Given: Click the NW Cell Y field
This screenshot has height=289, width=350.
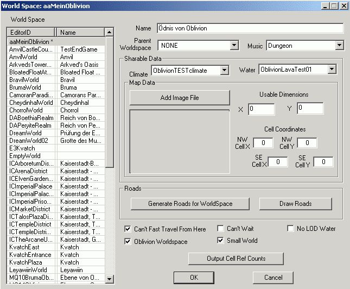Looking at the screenshot, I should click(x=307, y=143).
